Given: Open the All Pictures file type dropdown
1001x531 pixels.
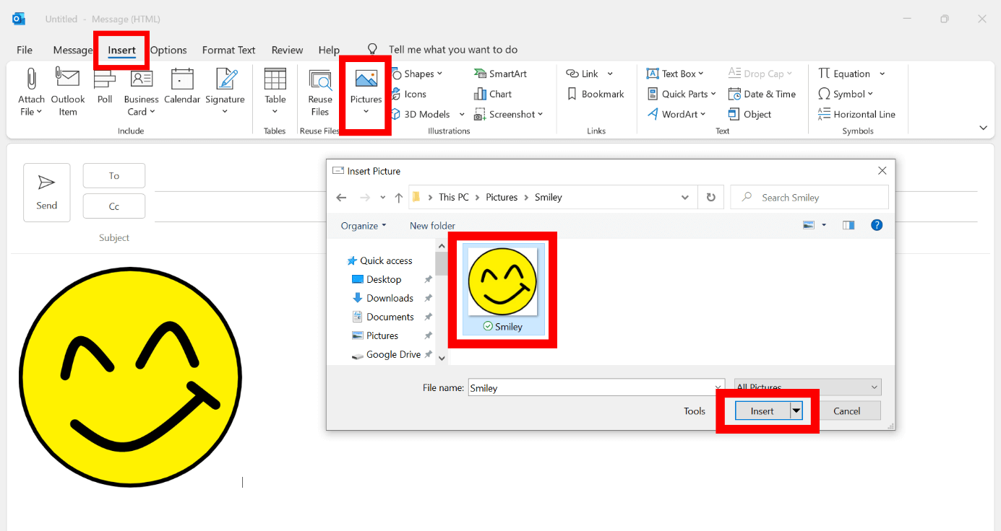Looking at the screenshot, I should [x=807, y=387].
